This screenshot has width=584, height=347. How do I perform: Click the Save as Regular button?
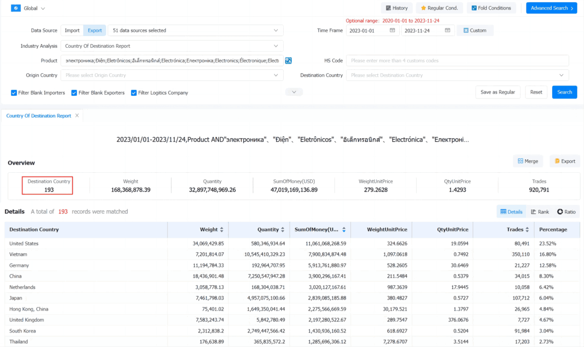coord(498,92)
